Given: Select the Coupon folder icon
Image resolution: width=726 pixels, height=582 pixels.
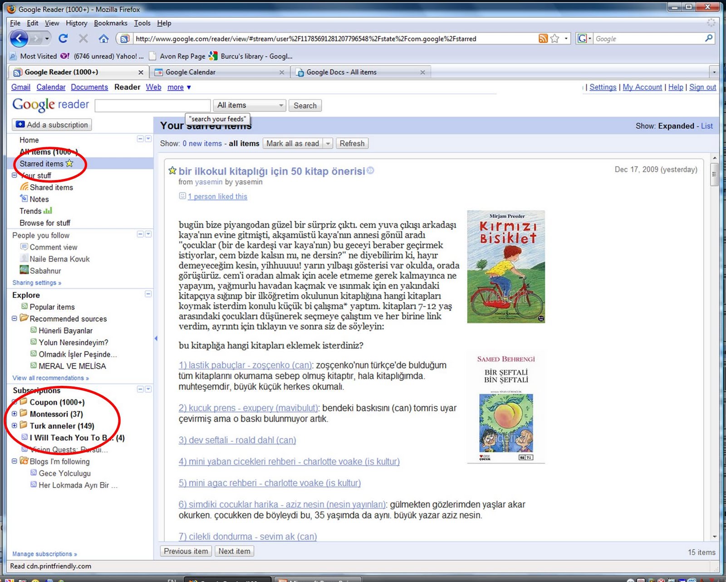Looking at the screenshot, I should point(24,401).
